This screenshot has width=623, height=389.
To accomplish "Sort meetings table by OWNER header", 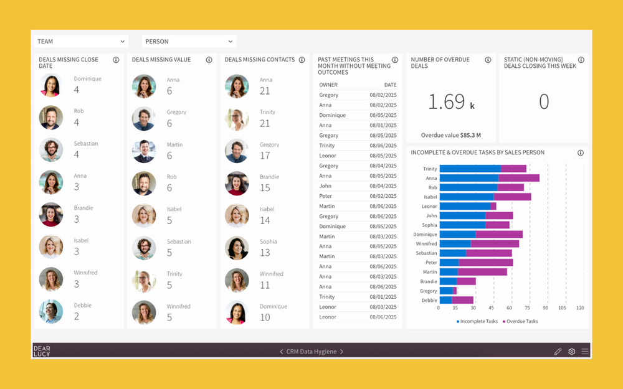I will [328, 85].
